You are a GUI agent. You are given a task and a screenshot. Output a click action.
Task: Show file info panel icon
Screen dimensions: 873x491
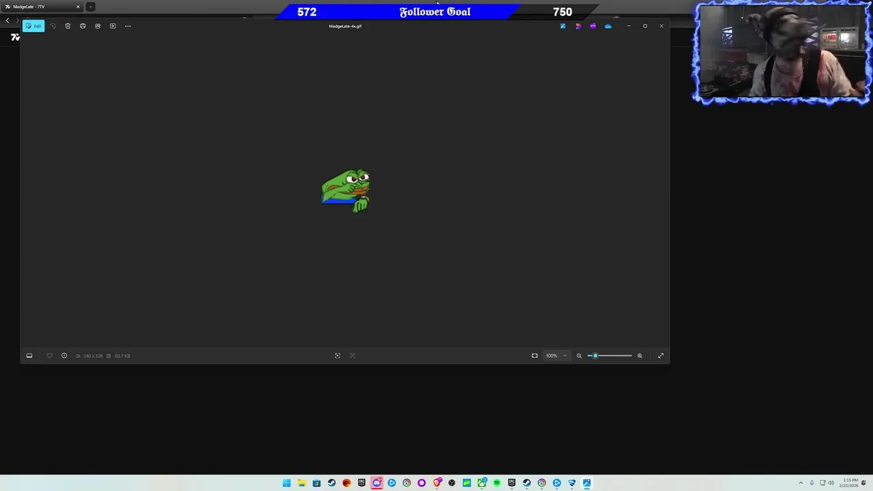click(64, 355)
